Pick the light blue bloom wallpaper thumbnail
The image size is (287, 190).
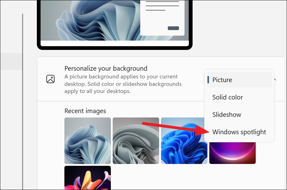point(88,141)
